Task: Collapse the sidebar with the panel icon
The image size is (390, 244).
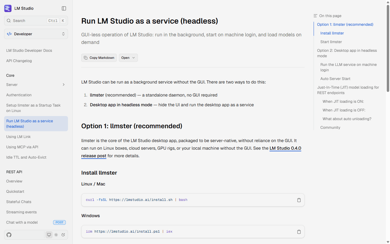Action: [64, 8]
